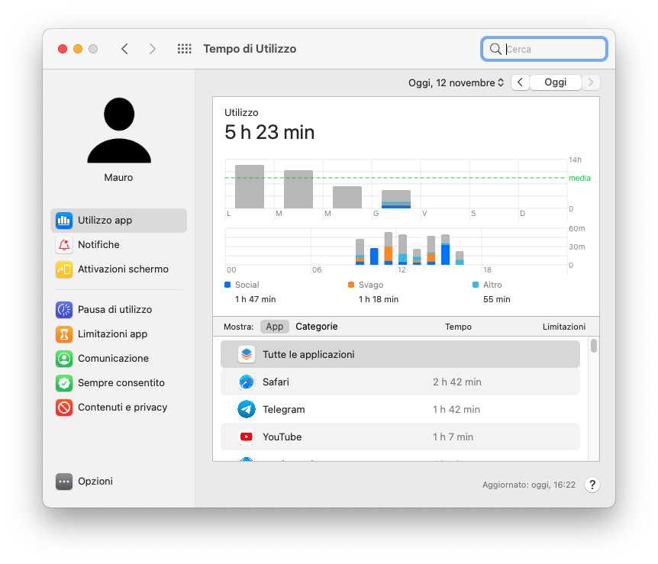
Task: Click the Monday (L) usage bar
Action: tap(250, 187)
